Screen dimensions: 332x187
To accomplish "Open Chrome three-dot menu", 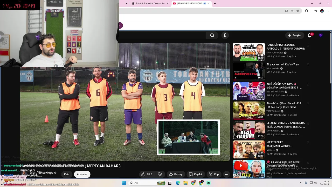I will coord(328,11).
